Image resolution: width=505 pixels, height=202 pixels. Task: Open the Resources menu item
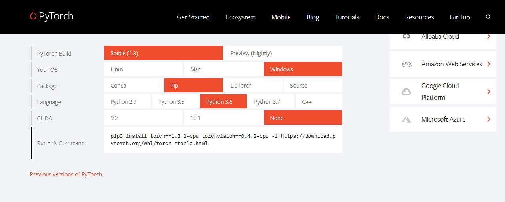pyautogui.click(x=420, y=17)
